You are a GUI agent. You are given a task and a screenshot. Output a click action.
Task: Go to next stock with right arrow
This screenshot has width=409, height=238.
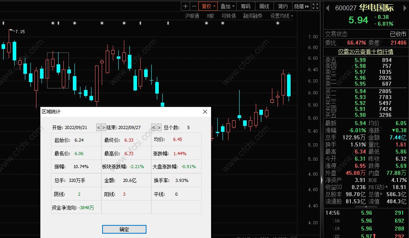[405, 8]
